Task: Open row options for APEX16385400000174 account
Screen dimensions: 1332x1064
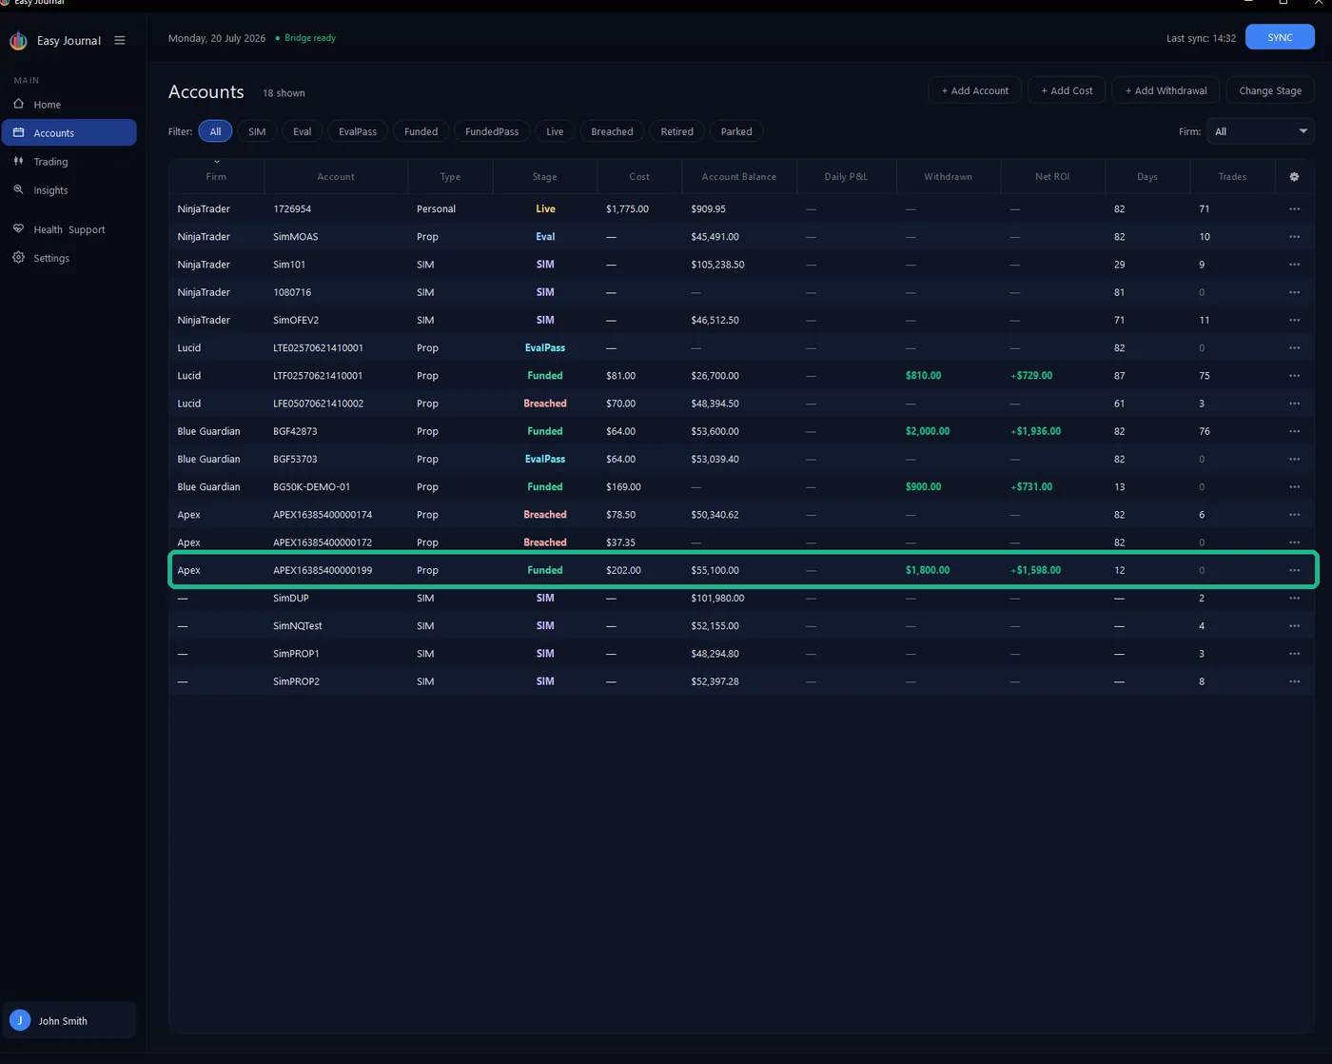Action: tap(1294, 515)
